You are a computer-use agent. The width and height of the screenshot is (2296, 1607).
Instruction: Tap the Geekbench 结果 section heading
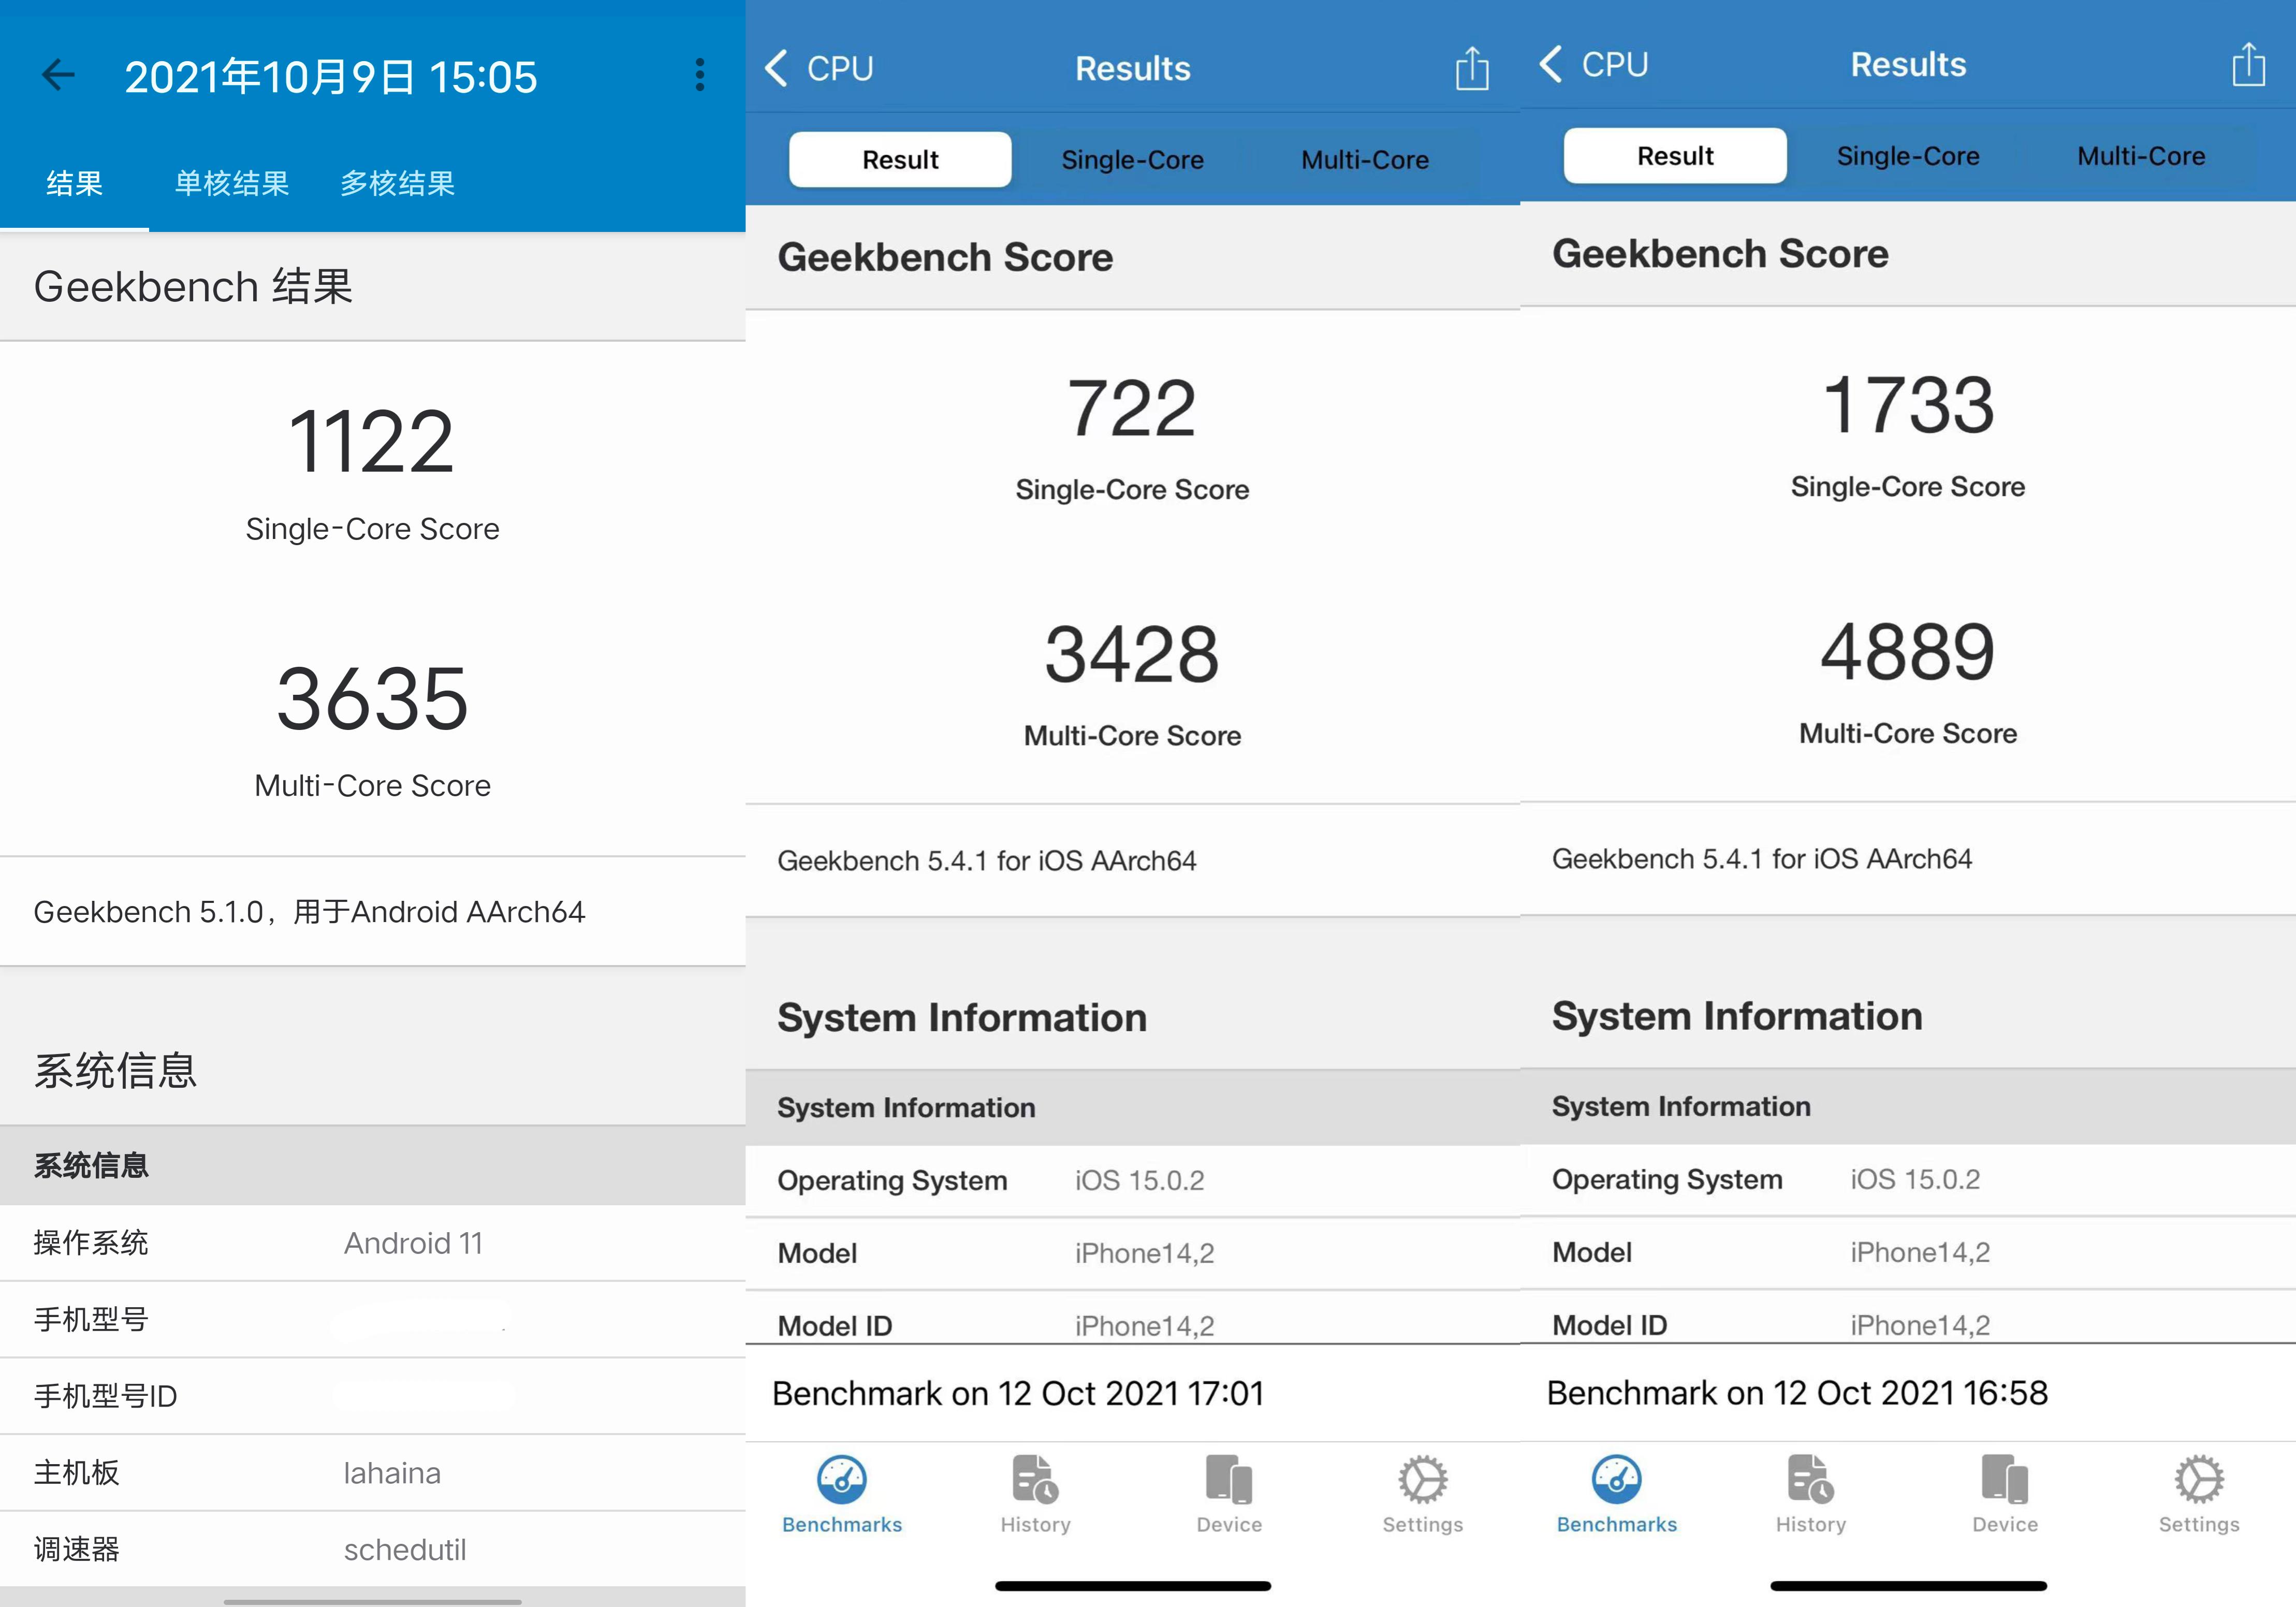(x=193, y=287)
